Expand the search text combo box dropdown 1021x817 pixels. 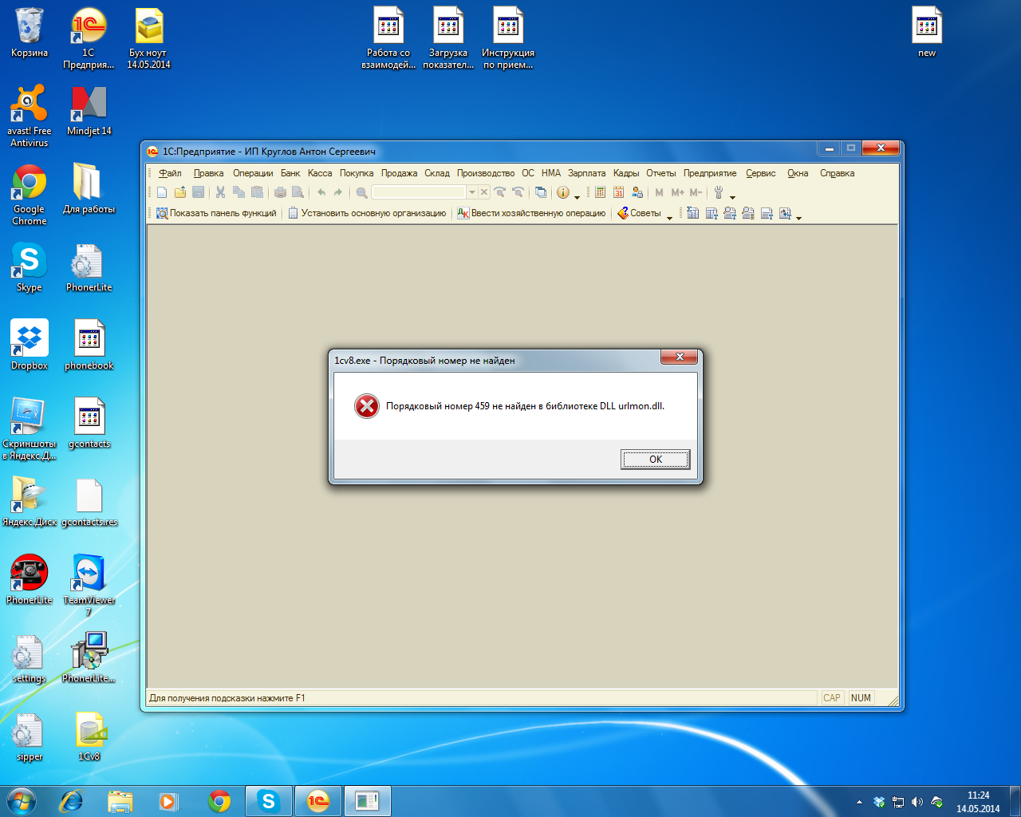point(471,192)
